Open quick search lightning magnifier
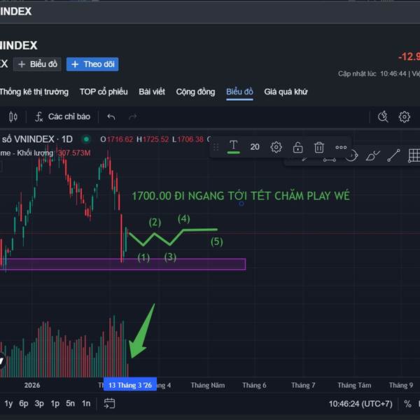Screen dimensions: 420x420 coord(383,117)
